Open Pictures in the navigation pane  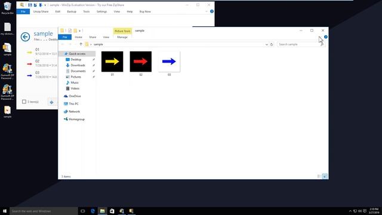[76, 77]
